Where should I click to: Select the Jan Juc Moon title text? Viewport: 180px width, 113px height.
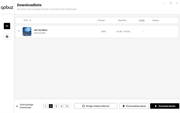coord(41,30)
